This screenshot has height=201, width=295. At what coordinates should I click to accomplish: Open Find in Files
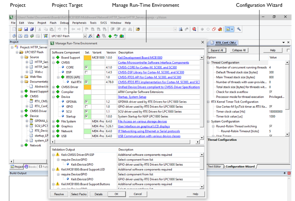[x=181, y=29]
